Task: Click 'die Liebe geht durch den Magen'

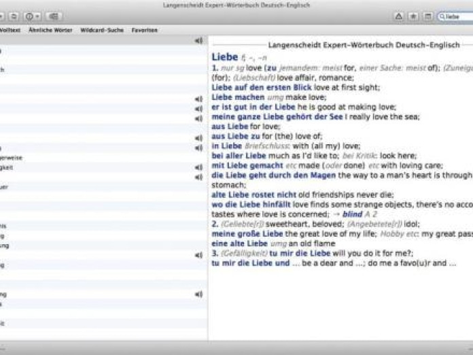Action: (273, 175)
